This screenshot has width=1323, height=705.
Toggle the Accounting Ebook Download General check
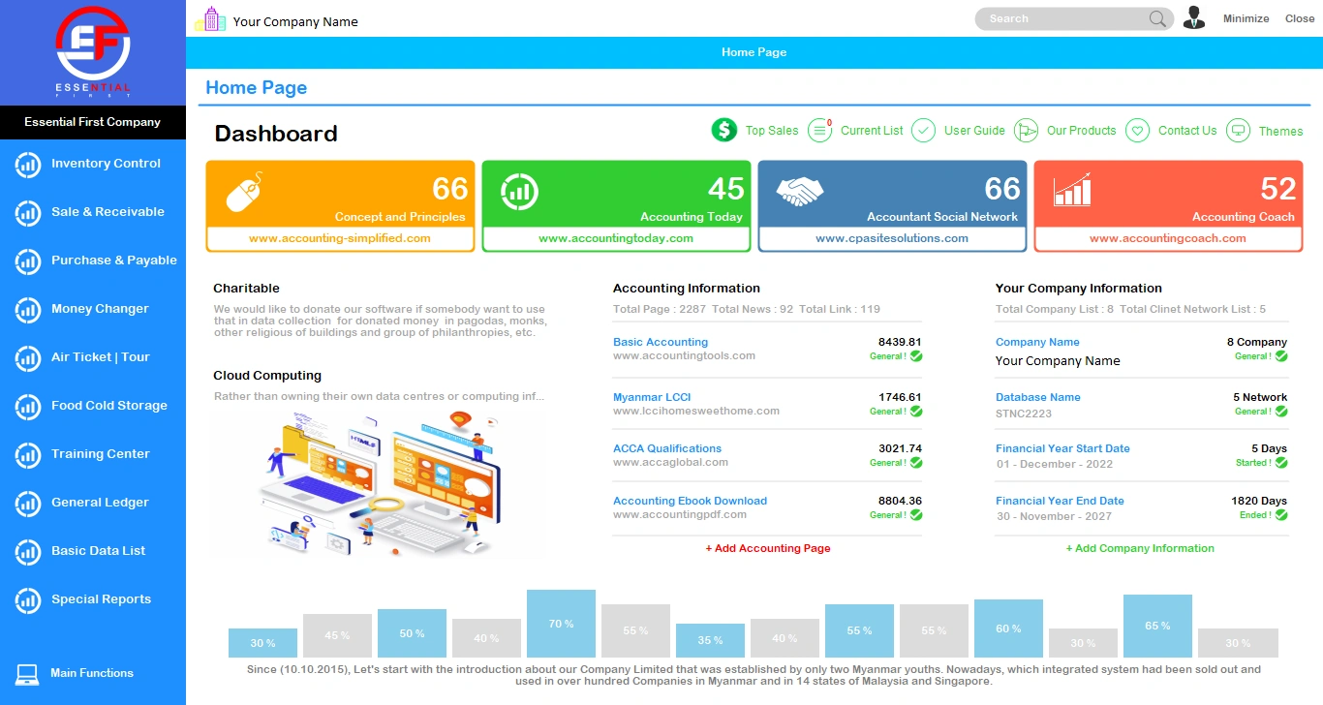tap(916, 515)
